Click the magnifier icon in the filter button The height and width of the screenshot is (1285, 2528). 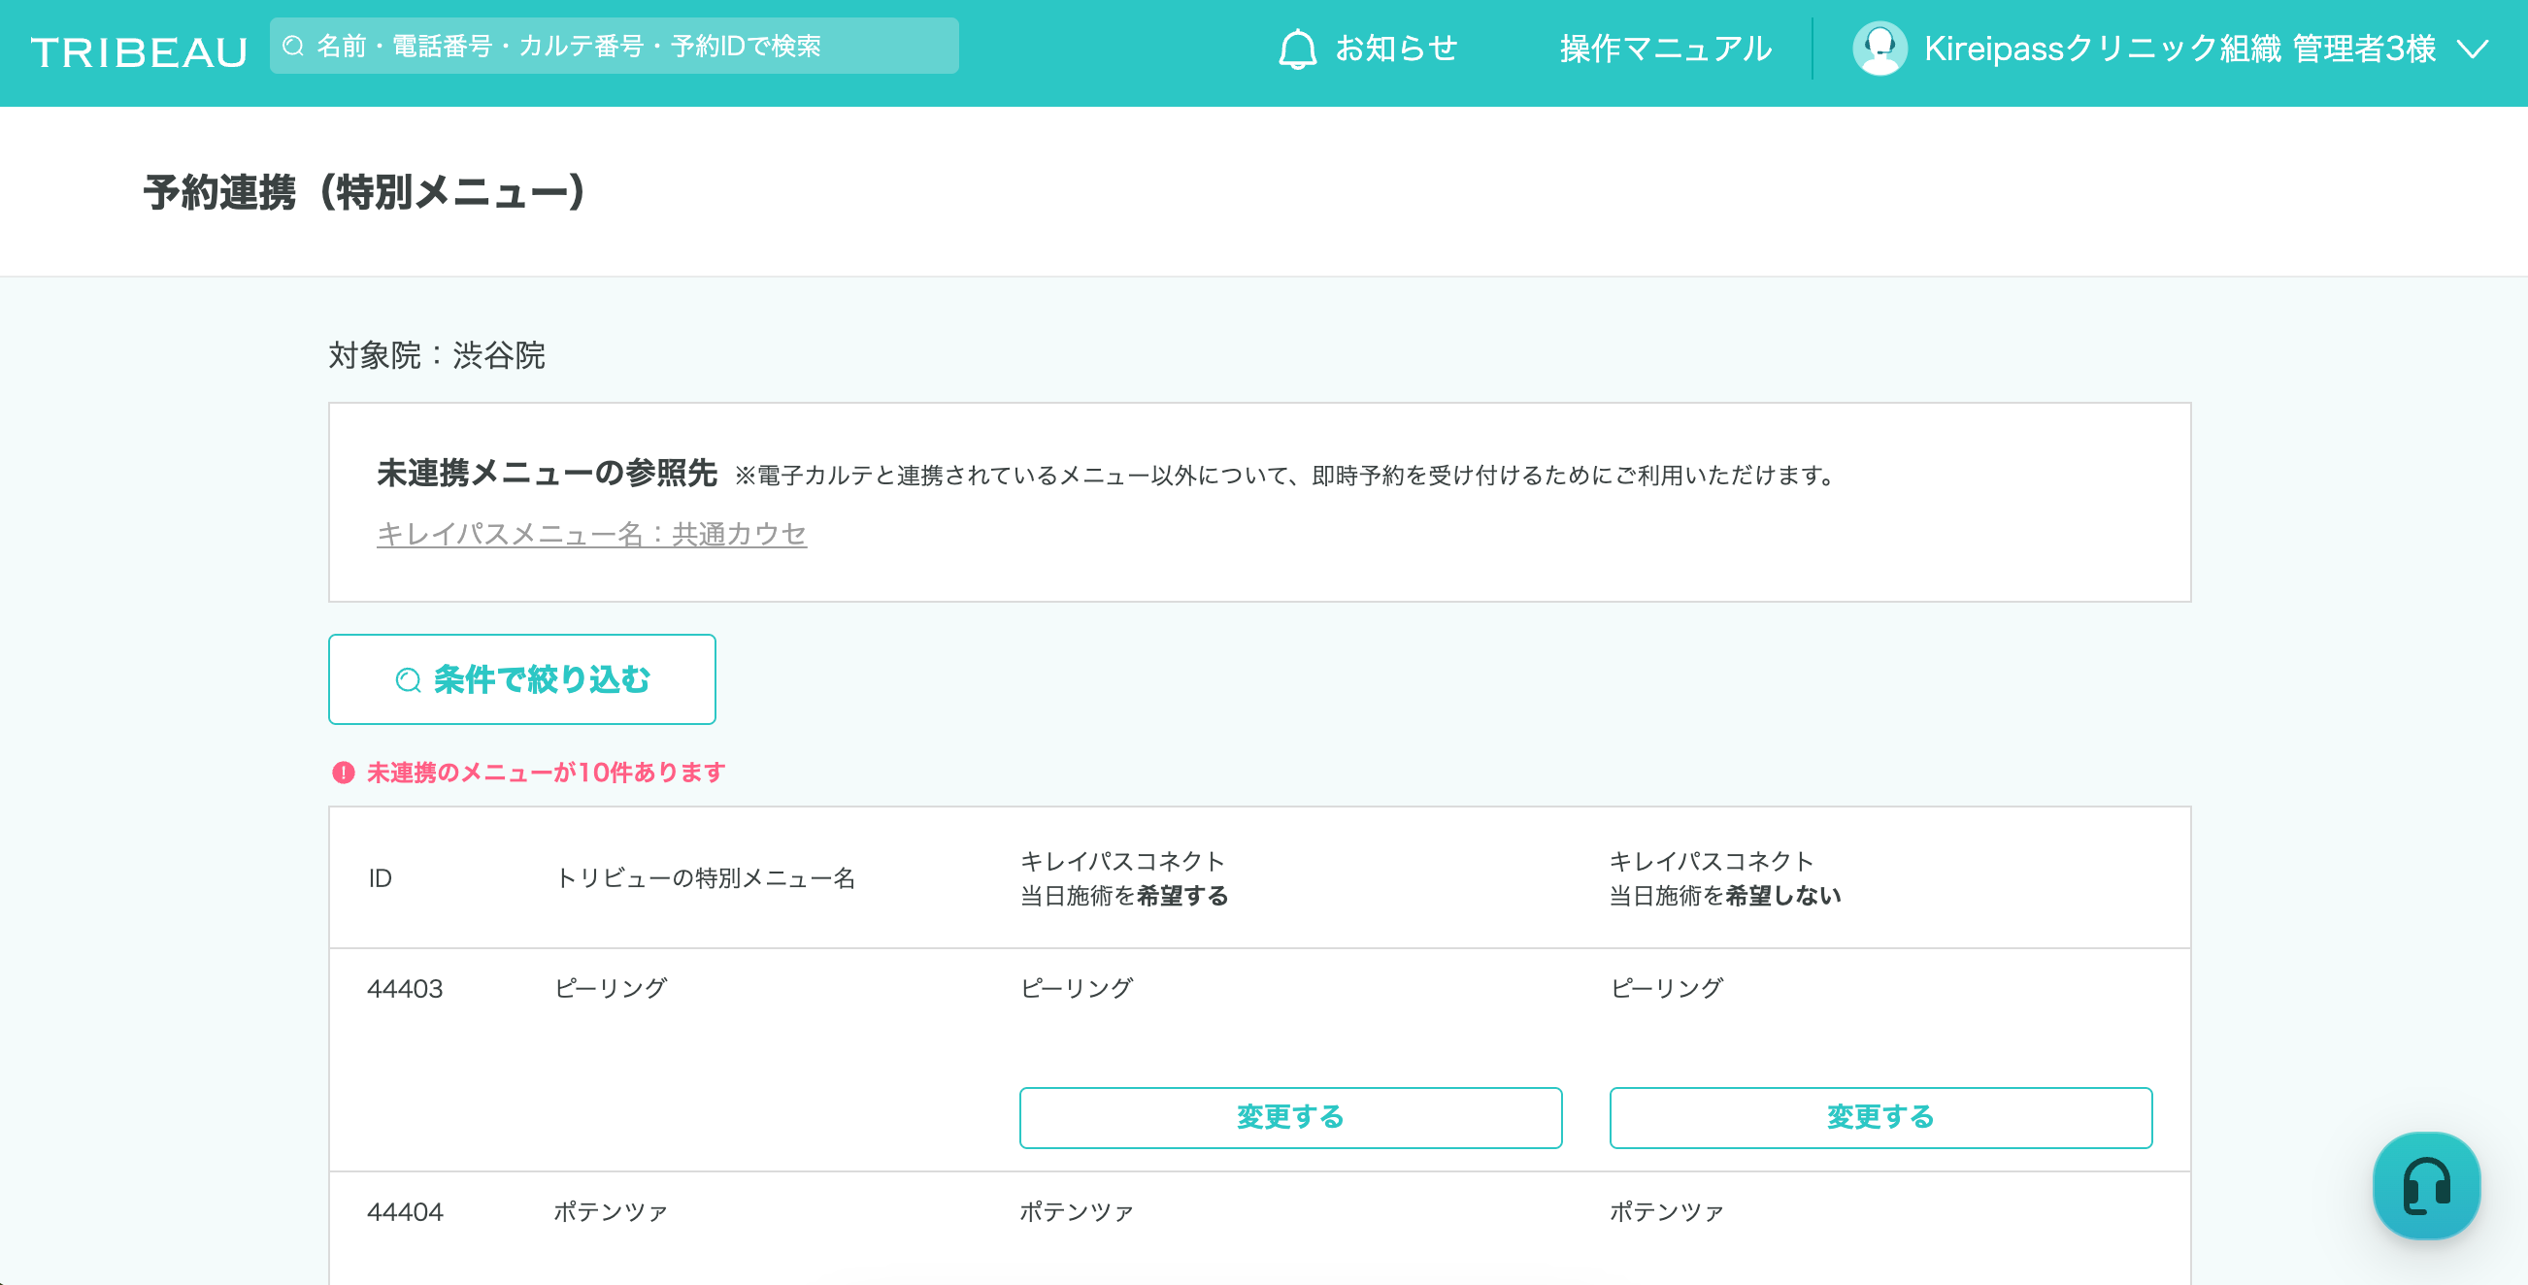[x=408, y=679]
